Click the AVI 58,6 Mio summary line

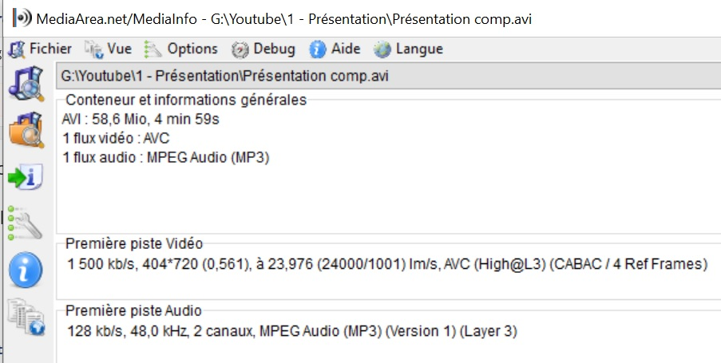pyautogui.click(x=141, y=120)
